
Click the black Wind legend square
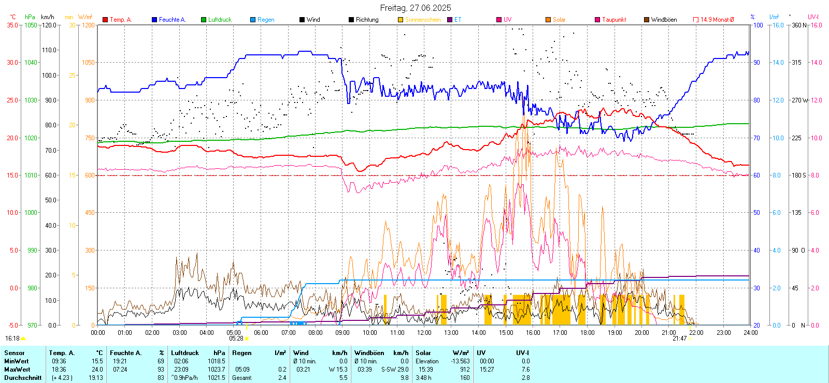pyautogui.click(x=302, y=20)
